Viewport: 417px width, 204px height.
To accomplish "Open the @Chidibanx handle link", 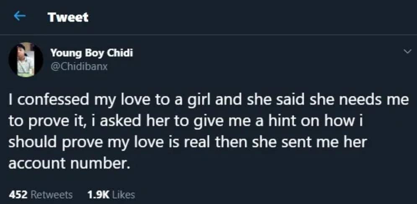I will [79, 66].
